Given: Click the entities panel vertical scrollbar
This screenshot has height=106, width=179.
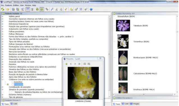Looking at the screenshot, I should (177, 54).
